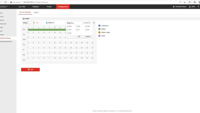Click the orange Motion | Alarm swatch
The height and width of the screenshot is (113, 200).
pyautogui.click(x=99, y=32)
